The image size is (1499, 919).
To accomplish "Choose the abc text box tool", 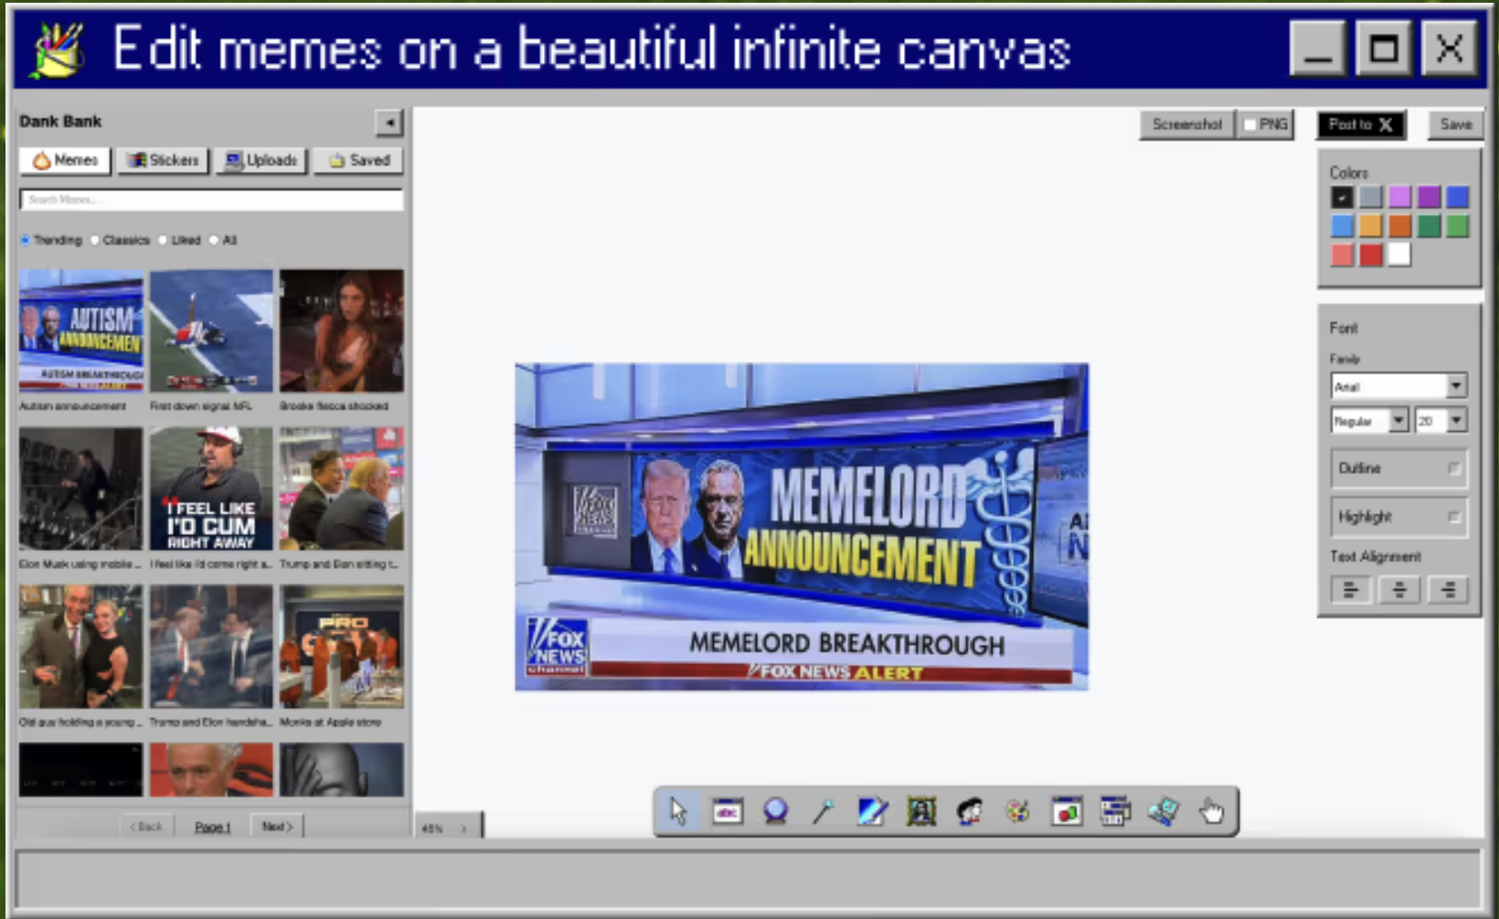I will [728, 811].
